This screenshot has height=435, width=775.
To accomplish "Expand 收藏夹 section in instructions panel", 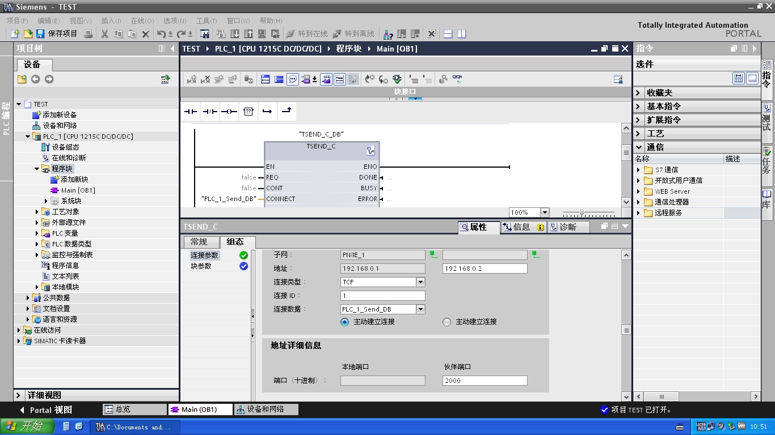I will (638, 93).
